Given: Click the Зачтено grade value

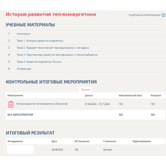Looking at the screenshot, I should pos(107,150).
